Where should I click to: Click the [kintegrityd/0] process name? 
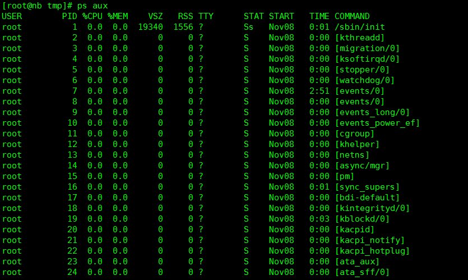tap(372, 208)
